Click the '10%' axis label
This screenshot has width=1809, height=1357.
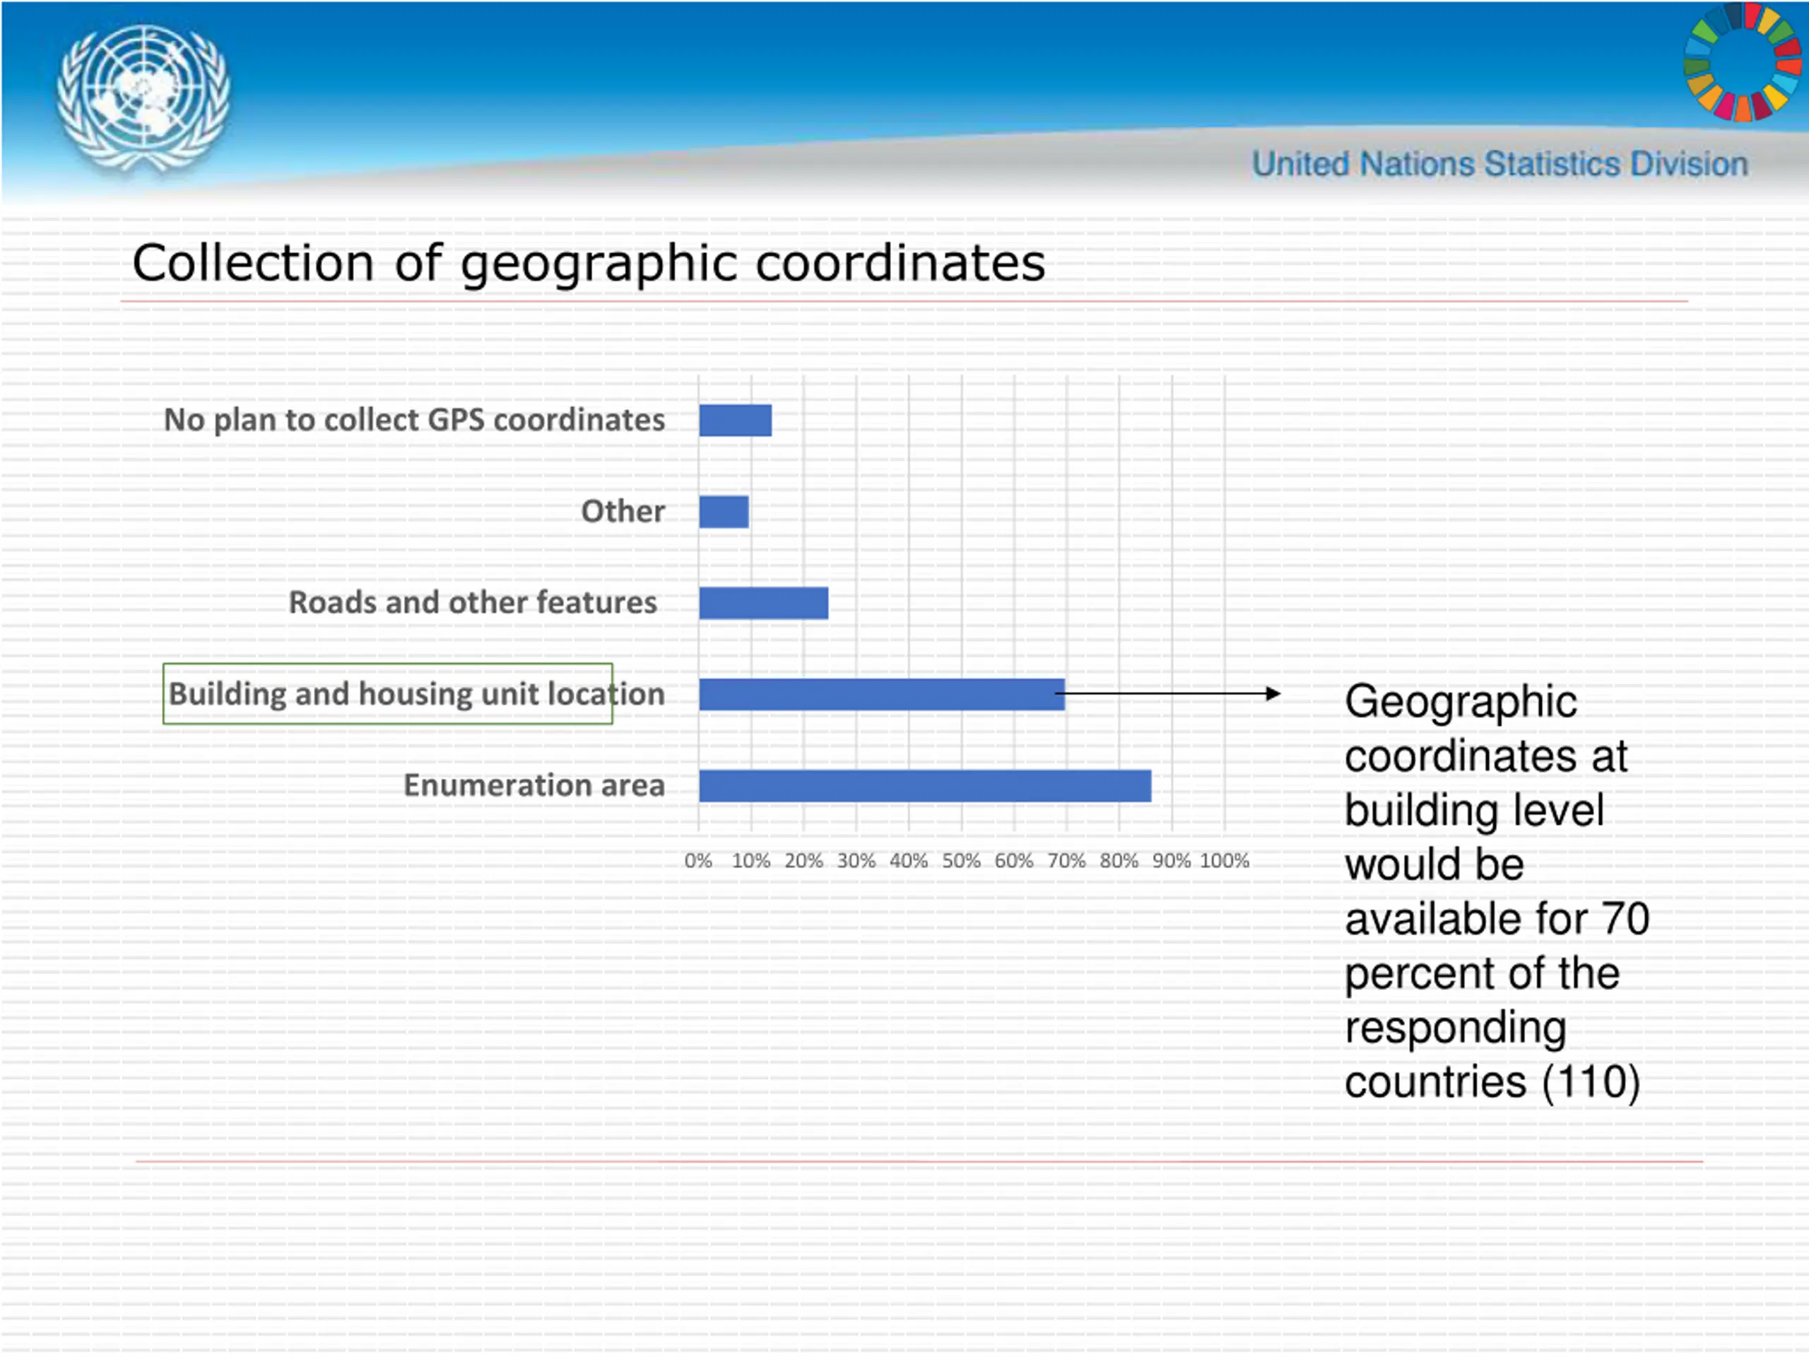click(x=750, y=862)
